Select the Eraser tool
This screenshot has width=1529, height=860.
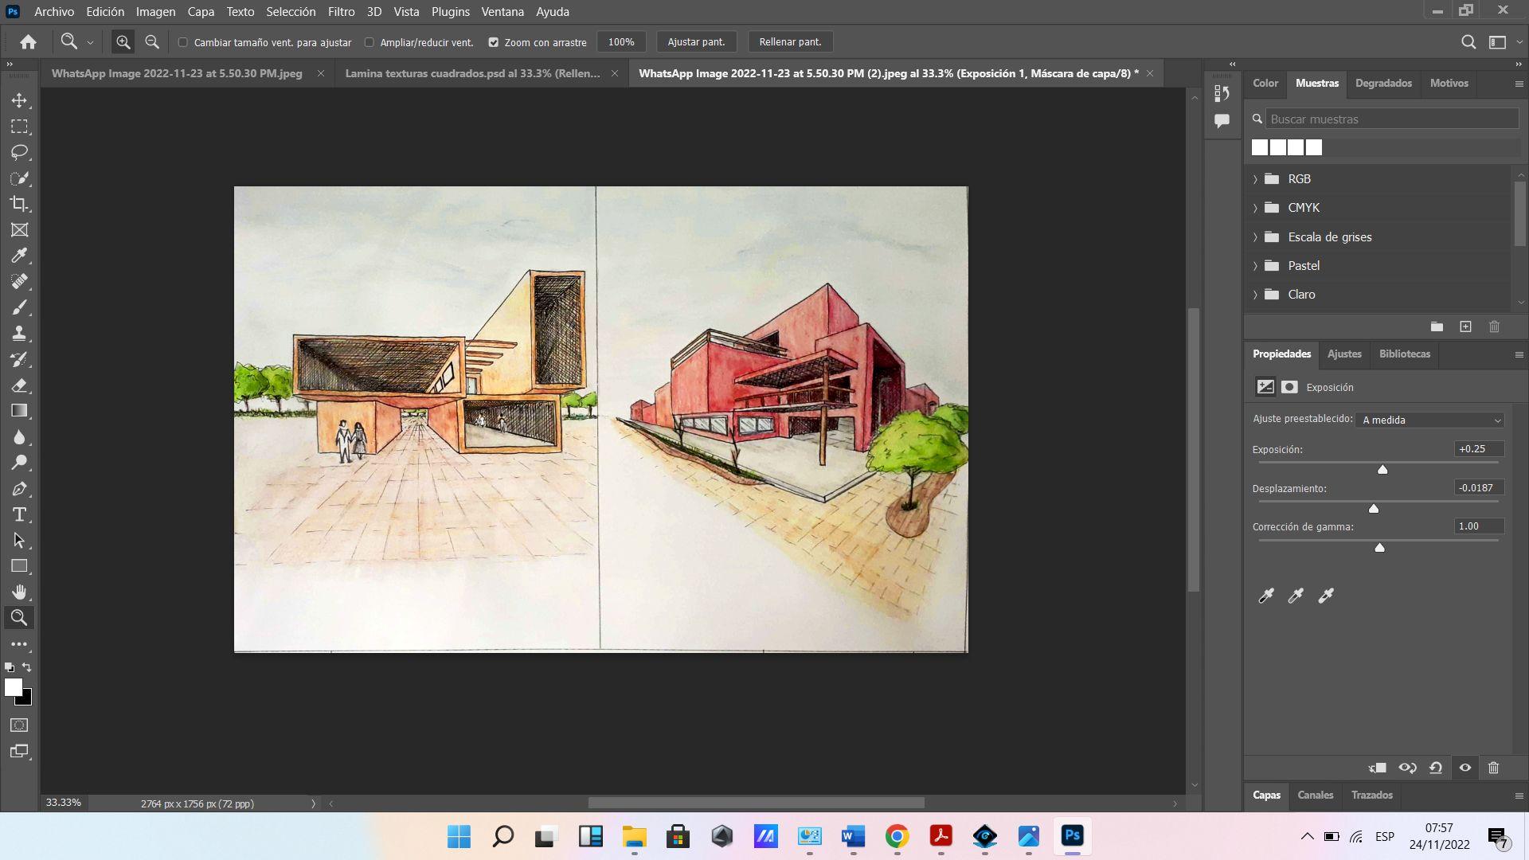(19, 385)
